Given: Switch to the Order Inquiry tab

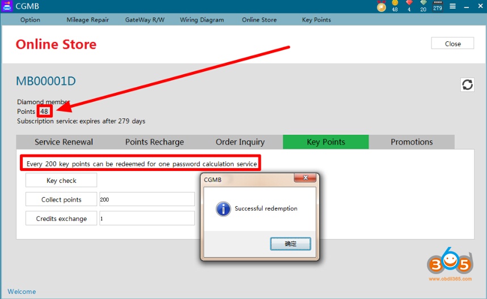Looking at the screenshot, I should coord(240,142).
